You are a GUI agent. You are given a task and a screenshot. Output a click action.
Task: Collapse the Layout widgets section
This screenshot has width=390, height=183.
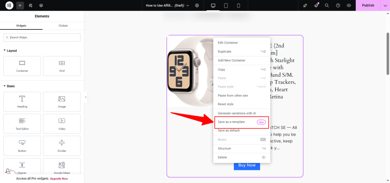pyautogui.click(x=5, y=50)
